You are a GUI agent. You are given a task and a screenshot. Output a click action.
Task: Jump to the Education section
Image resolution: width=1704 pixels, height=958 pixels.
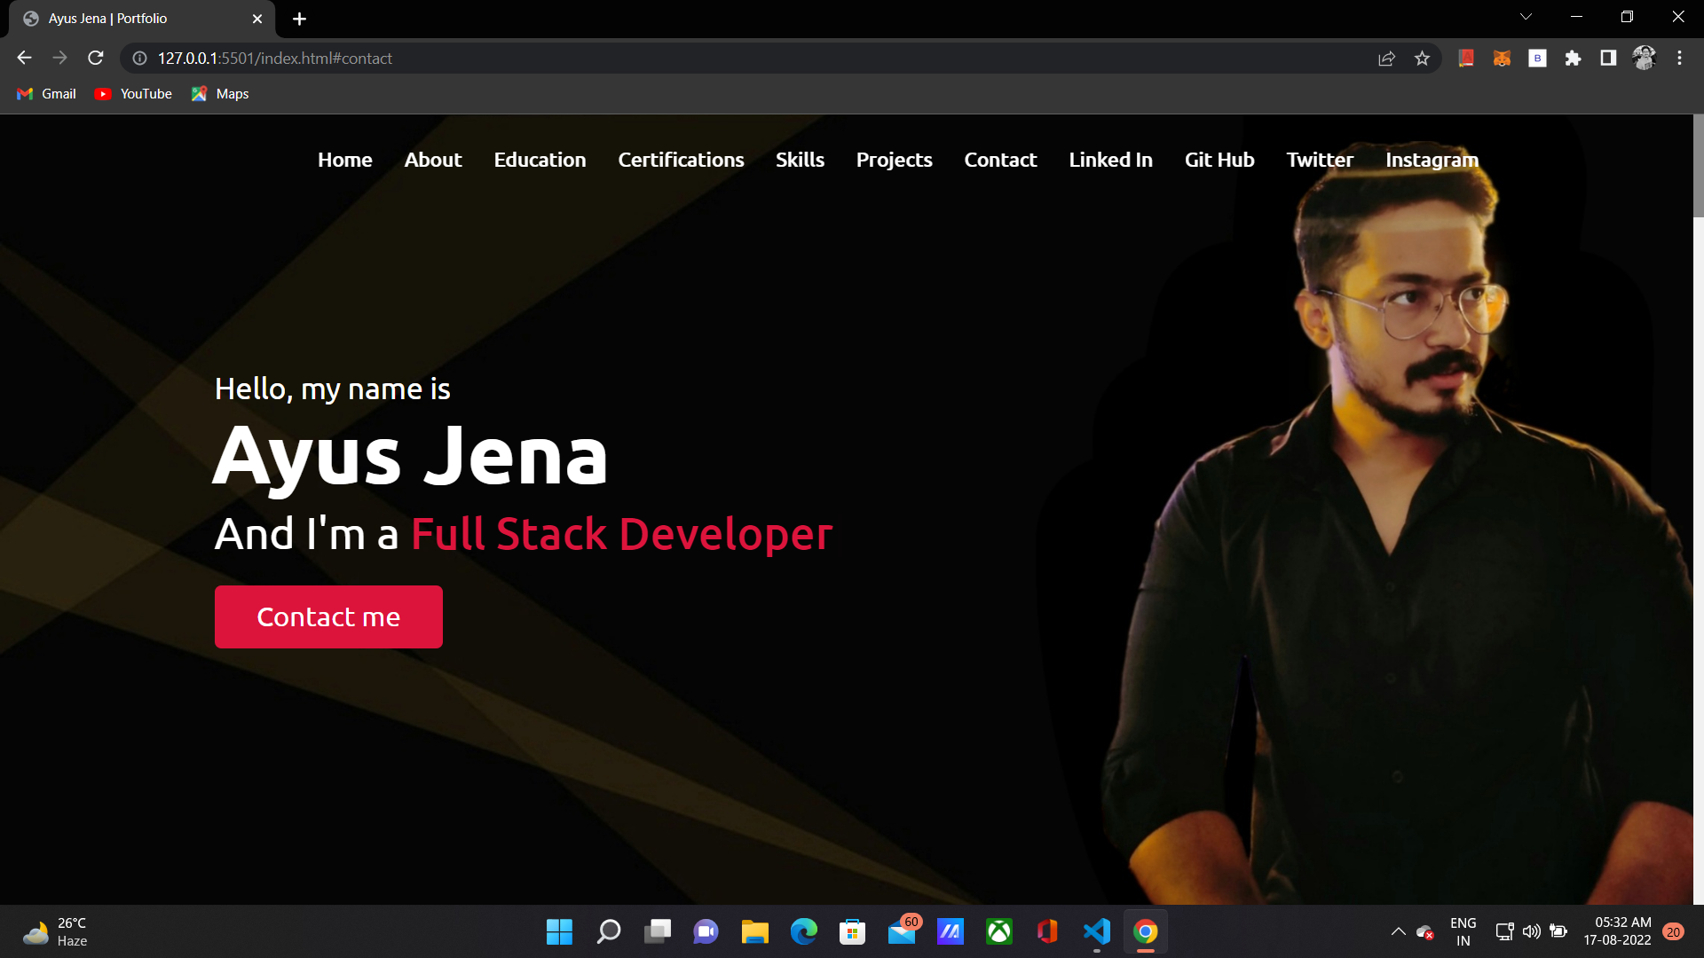pos(540,160)
